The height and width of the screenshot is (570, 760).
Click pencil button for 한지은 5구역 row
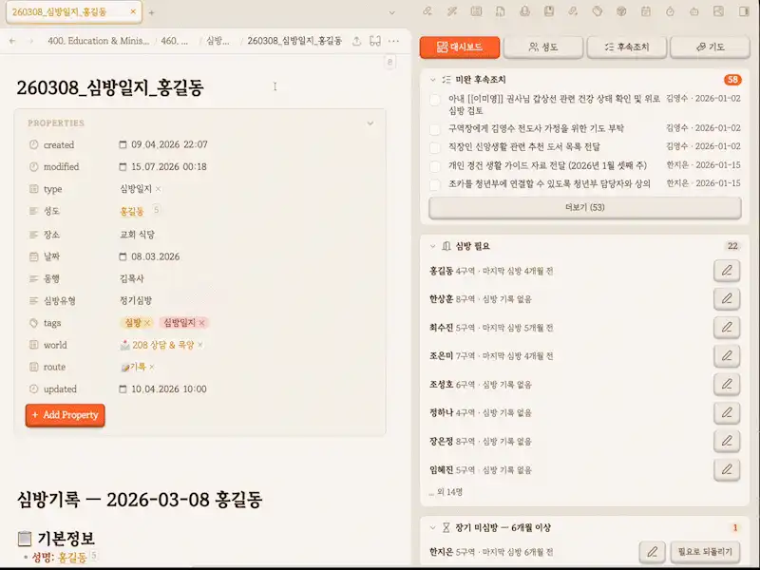click(652, 552)
